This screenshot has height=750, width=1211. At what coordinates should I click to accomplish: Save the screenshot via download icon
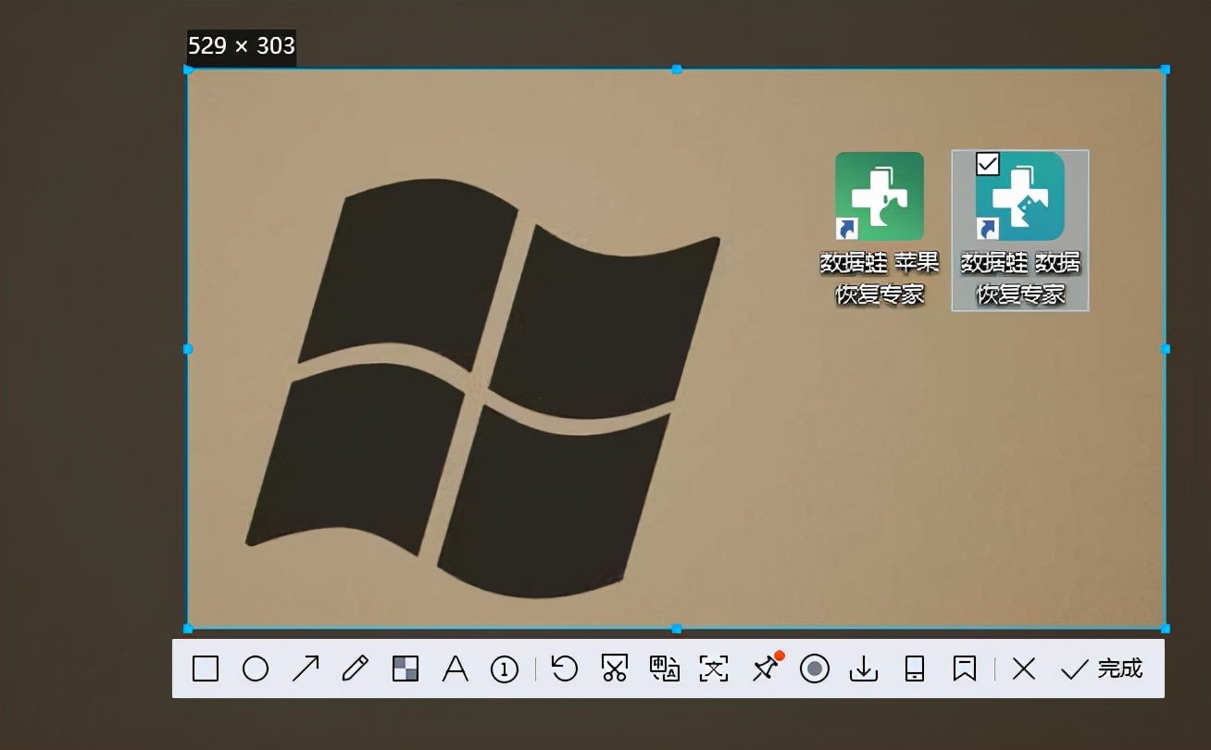pyautogui.click(x=864, y=669)
